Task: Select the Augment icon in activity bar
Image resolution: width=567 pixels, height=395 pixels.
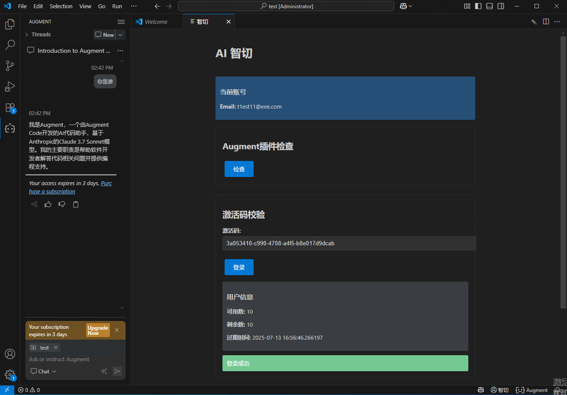Action: click(x=10, y=128)
